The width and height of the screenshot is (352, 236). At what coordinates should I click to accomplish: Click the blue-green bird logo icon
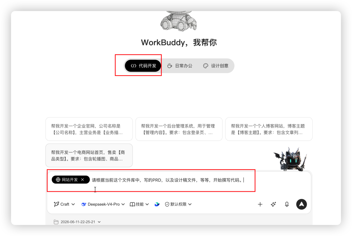[x=157, y=204]
